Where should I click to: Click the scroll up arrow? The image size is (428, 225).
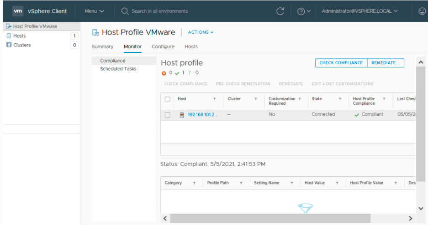(x=421, y=62)
